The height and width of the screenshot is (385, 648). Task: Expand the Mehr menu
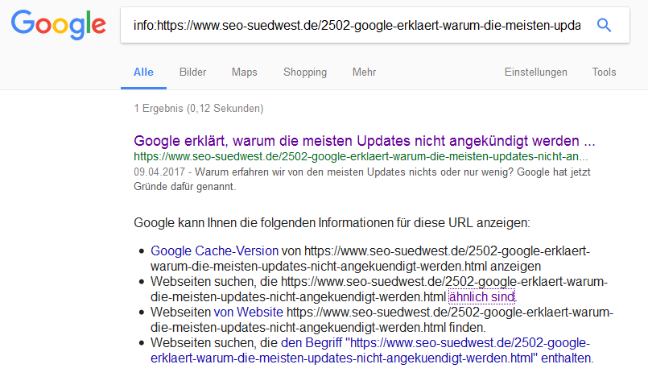(364, 72)
